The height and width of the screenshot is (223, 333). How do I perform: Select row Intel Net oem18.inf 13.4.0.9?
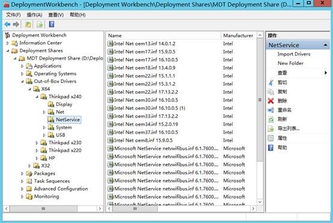(145, 68)
